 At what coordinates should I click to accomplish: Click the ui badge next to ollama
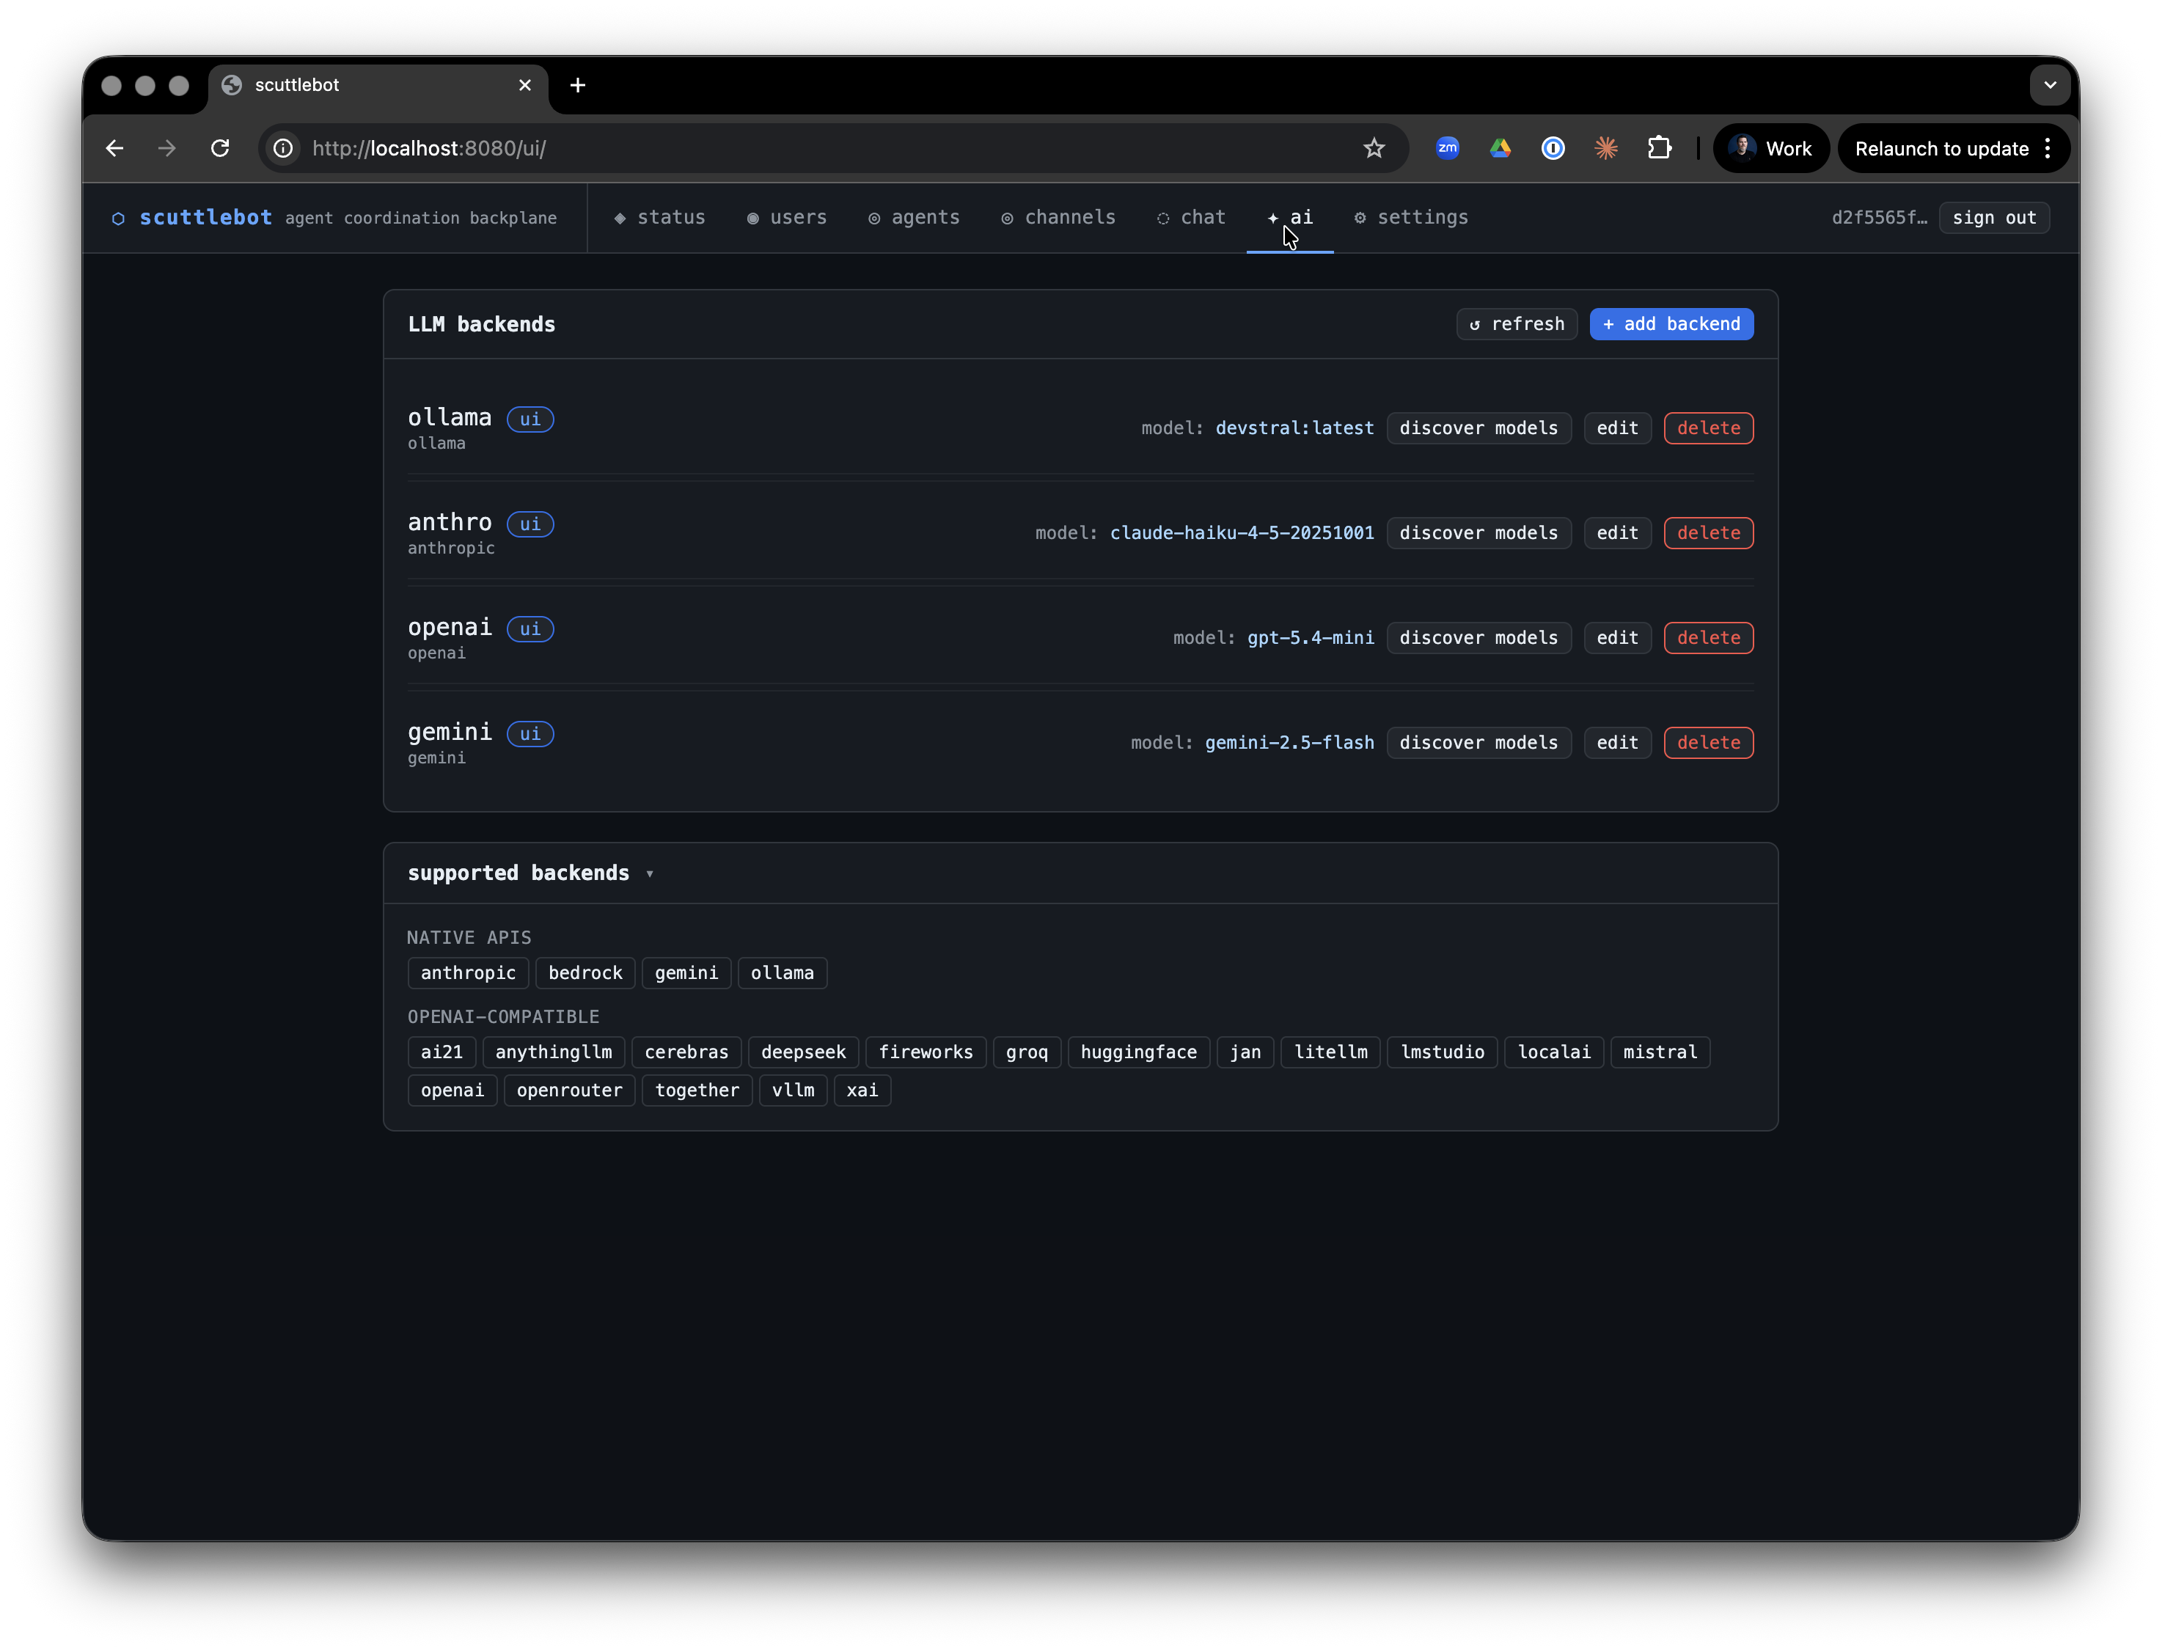[530, 419]
